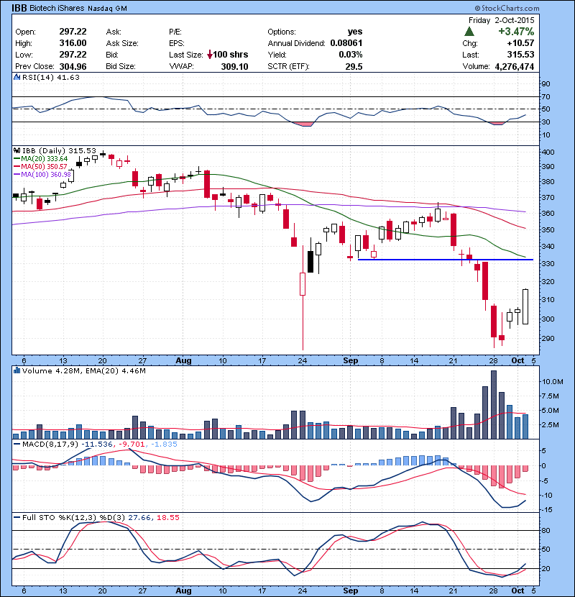
Task: Click the Ask Size label
Action: click(122, 43)
